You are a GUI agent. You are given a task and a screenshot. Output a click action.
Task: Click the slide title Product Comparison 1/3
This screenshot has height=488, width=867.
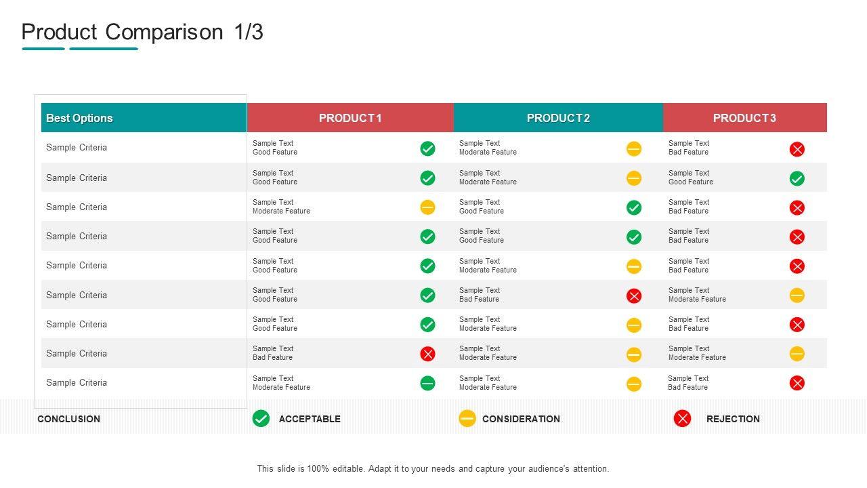point(142,32)
